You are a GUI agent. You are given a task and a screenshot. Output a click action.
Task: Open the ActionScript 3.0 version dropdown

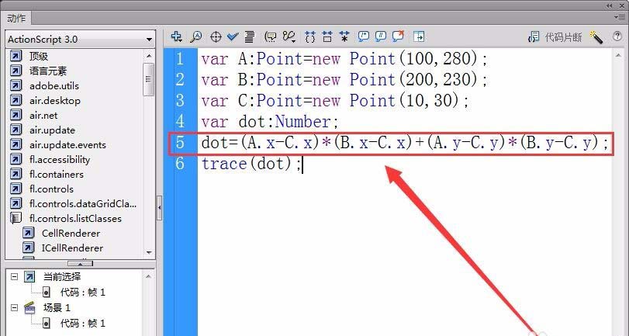click(x=80, y=40)
